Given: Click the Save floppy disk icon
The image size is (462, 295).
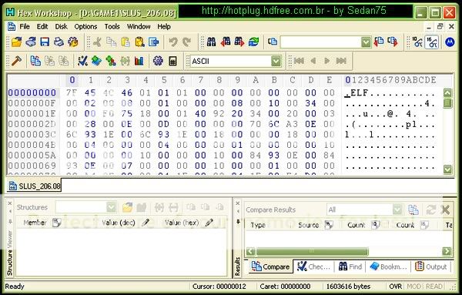Looking at the screenshot, I should coord(45,42).
